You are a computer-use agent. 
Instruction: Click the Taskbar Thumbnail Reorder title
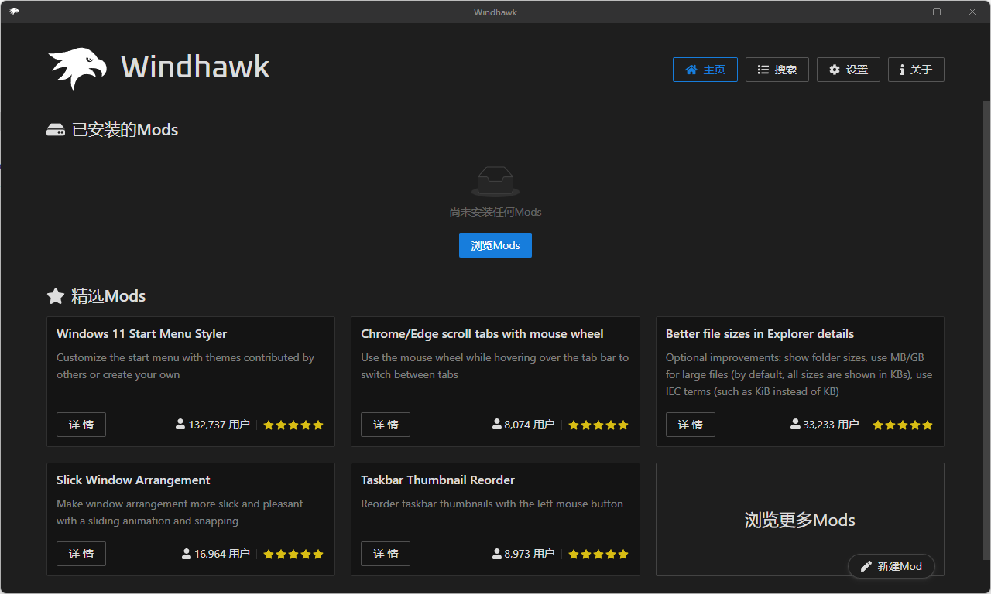point(437,480)
